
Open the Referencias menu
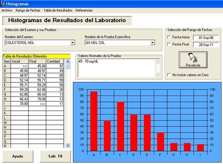coord(84,10)
